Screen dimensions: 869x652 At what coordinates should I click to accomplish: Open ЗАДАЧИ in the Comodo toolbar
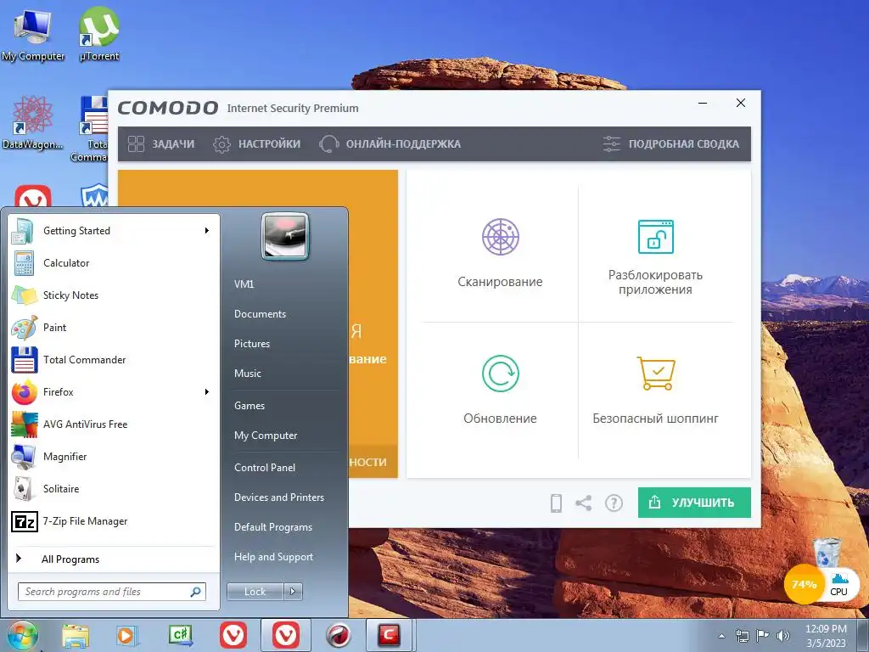(x=160, y=144)
